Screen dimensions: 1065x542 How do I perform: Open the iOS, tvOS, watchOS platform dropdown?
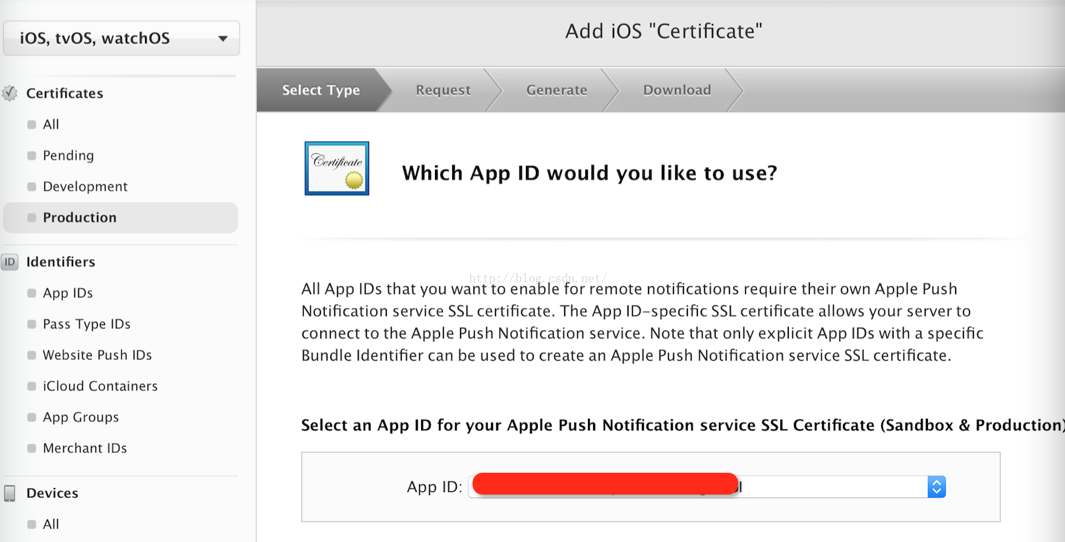(x=121, y=38)
